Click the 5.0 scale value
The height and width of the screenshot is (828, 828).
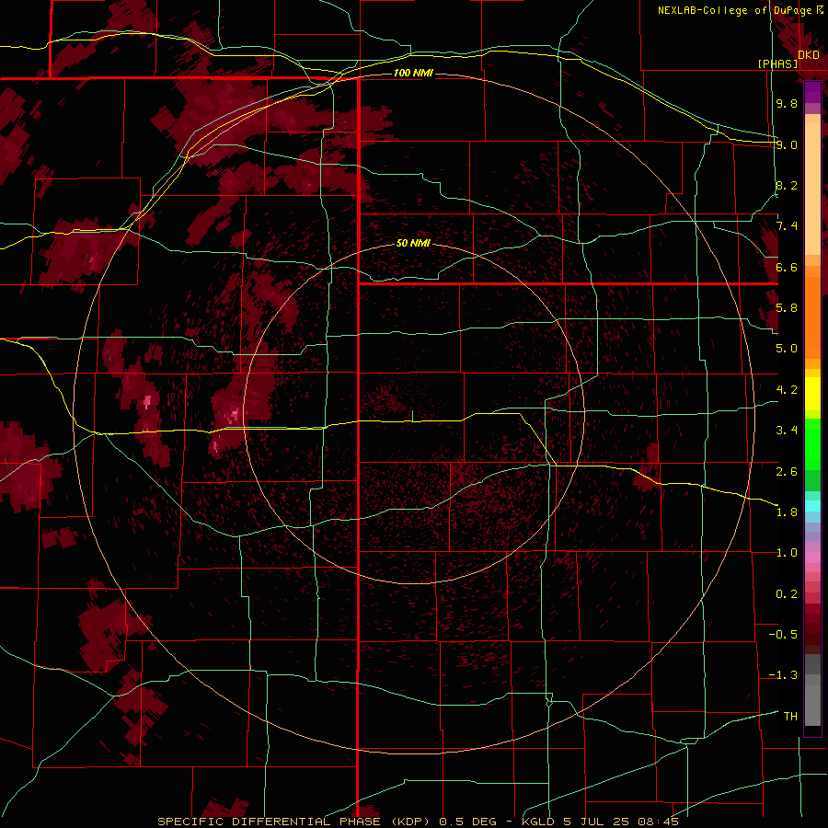787,349
